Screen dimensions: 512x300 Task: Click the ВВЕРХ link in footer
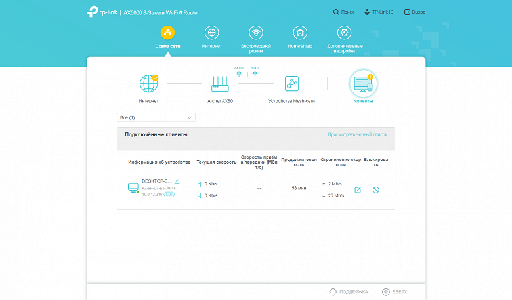coord(400,292)
